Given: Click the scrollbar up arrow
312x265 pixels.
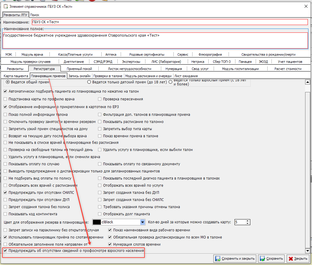Looking at the screenshot, I should tap(308, 82).
